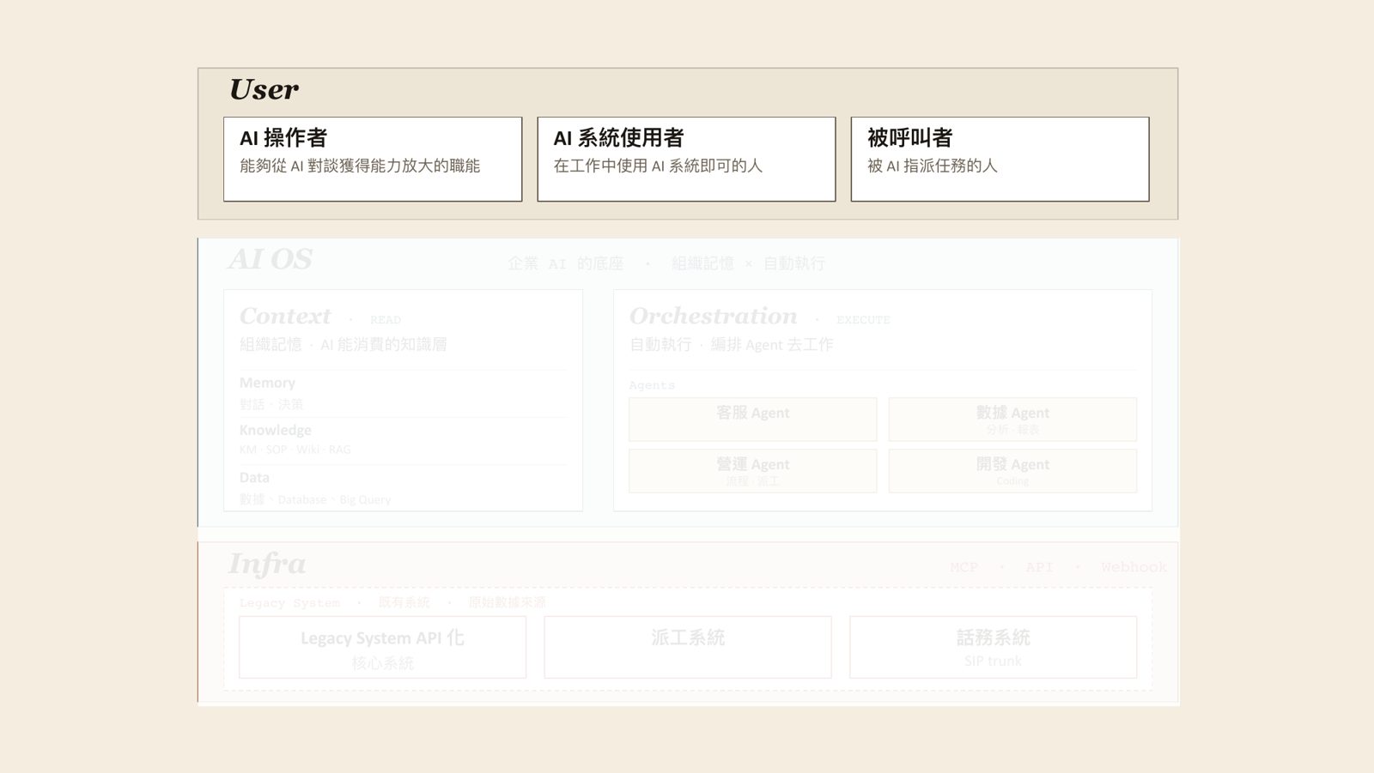Viewport: 1374px width, 773px height.
Task: Click the Legacy System API 化 box
Action: click(x=382, y=648)
